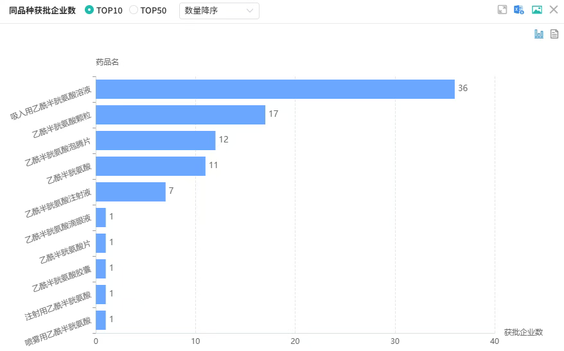Click the 乙酰半胱氨酸片 bar
564x351 pixels.
click(101, 243)
